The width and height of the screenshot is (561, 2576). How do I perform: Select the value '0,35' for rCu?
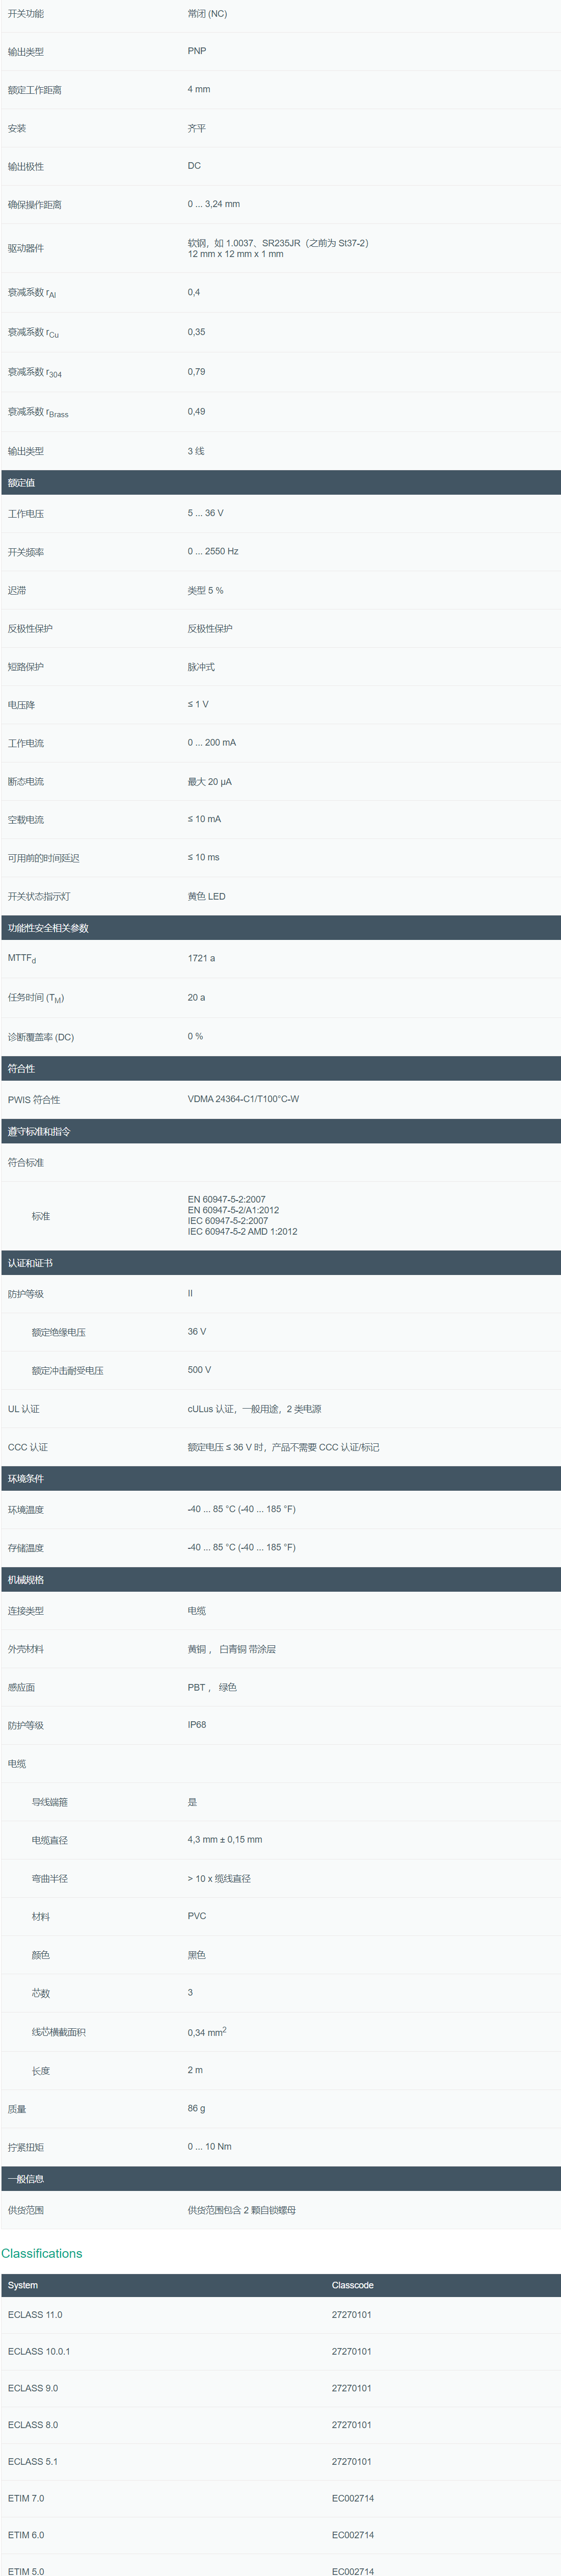pos(197,332)
